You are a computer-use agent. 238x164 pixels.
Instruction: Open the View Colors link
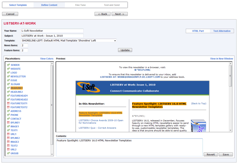click(47, 59)
